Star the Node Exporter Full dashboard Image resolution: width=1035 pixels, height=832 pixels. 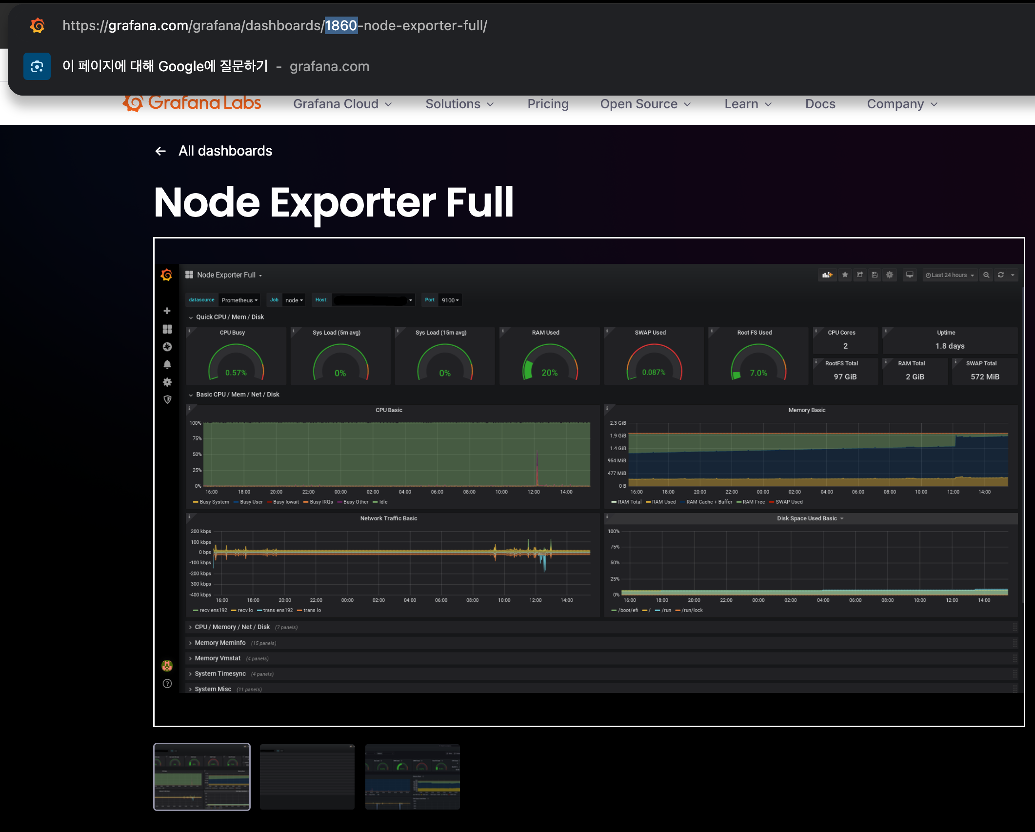coord(845,275)
